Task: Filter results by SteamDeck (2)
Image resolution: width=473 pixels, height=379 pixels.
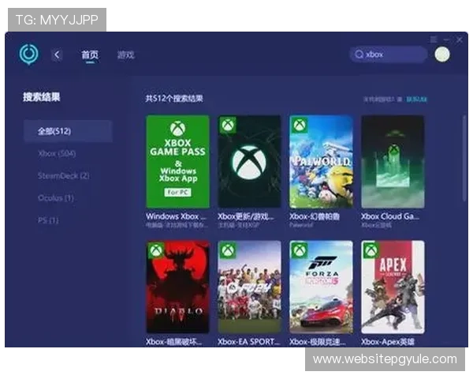Action: [x=64, y=175]
